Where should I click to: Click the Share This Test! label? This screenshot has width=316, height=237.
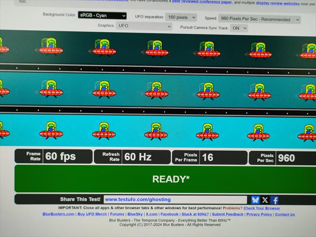click(x=80, y=199)
